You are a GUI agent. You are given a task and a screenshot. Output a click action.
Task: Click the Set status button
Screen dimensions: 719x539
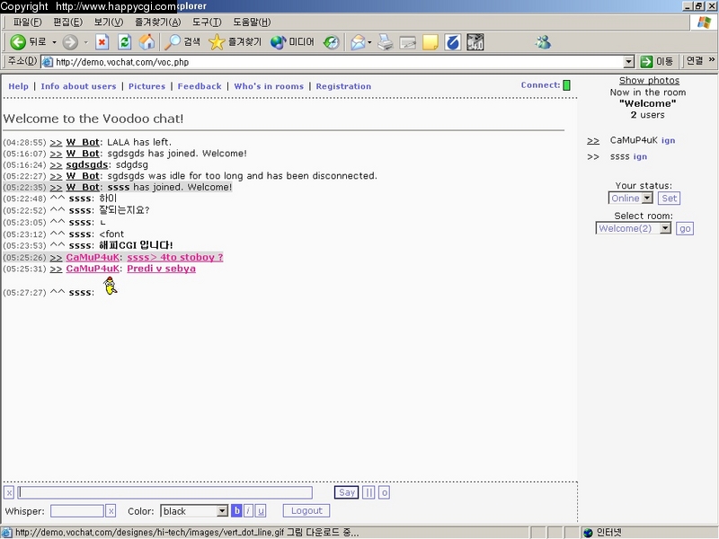coord(669,198)
